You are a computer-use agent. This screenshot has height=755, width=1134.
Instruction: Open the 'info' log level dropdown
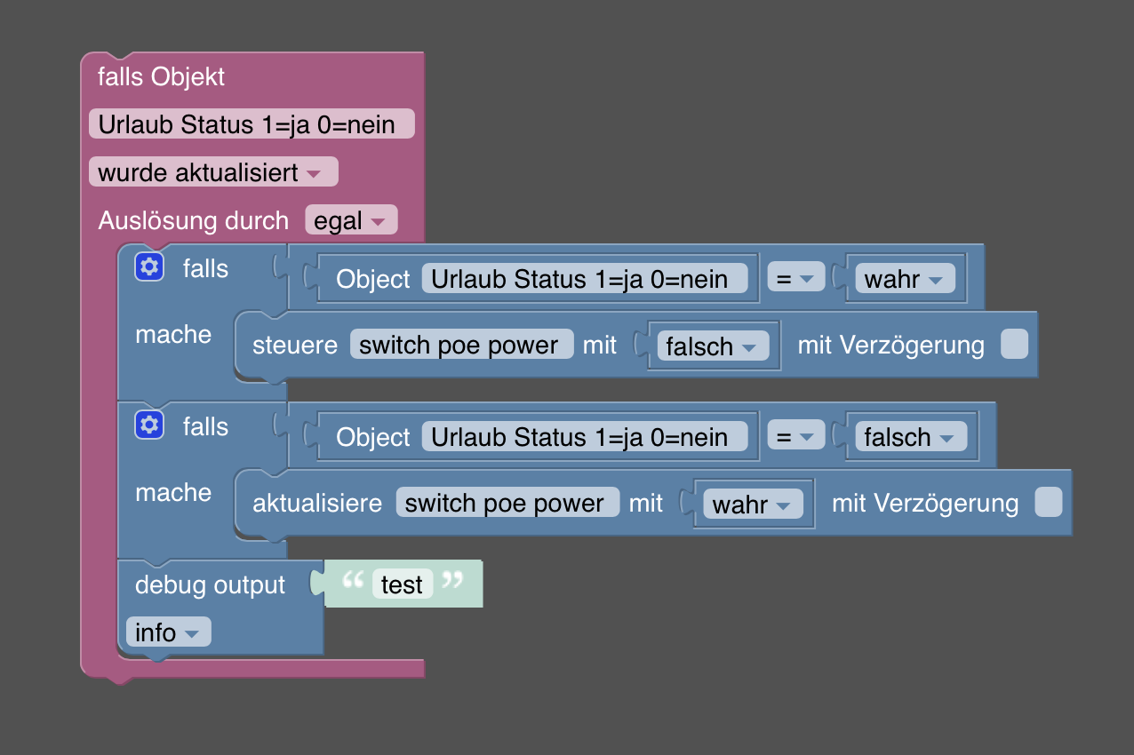pyautogui.click(x=167, y=632)
